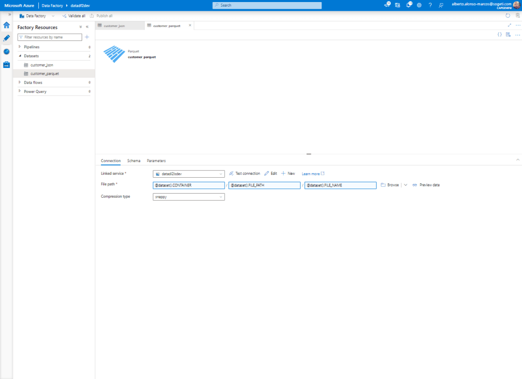
Task: Switch to the Schema tab
Action: click(x=134, y=161)
